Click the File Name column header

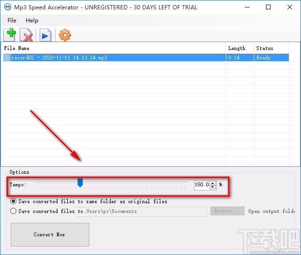click(113, 48)
